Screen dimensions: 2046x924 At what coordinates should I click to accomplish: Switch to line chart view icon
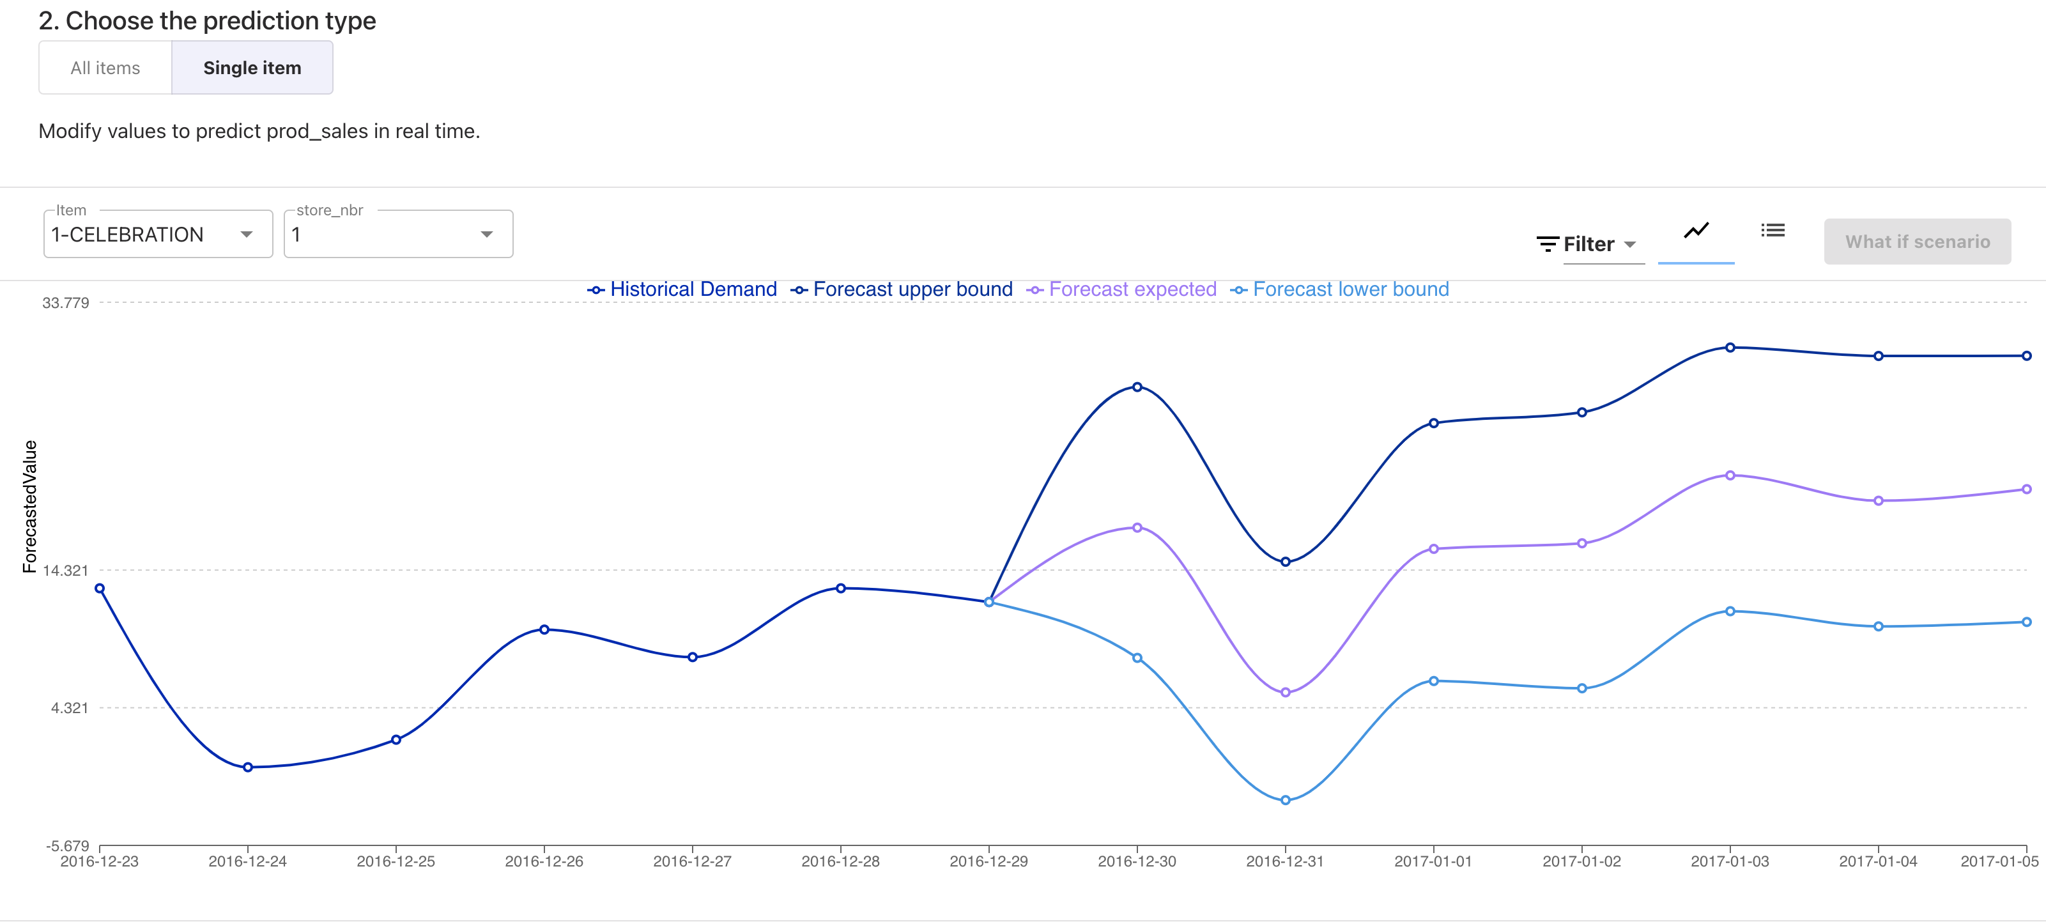(1696, 231)
